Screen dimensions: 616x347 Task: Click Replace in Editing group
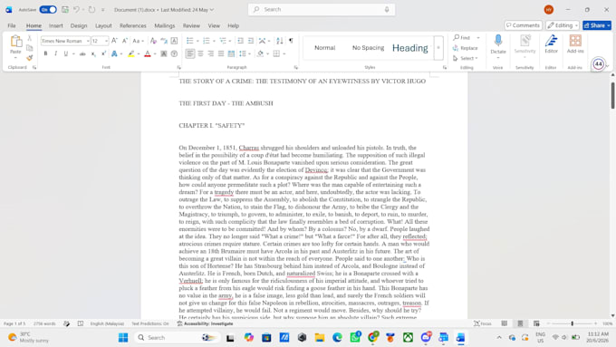point(466,48)
